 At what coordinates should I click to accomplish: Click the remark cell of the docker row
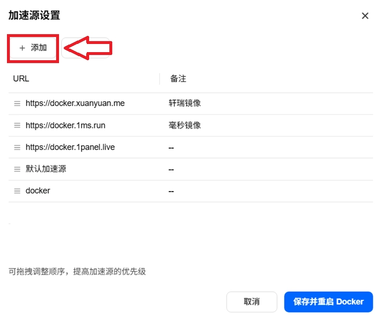(x=171, y=191)
